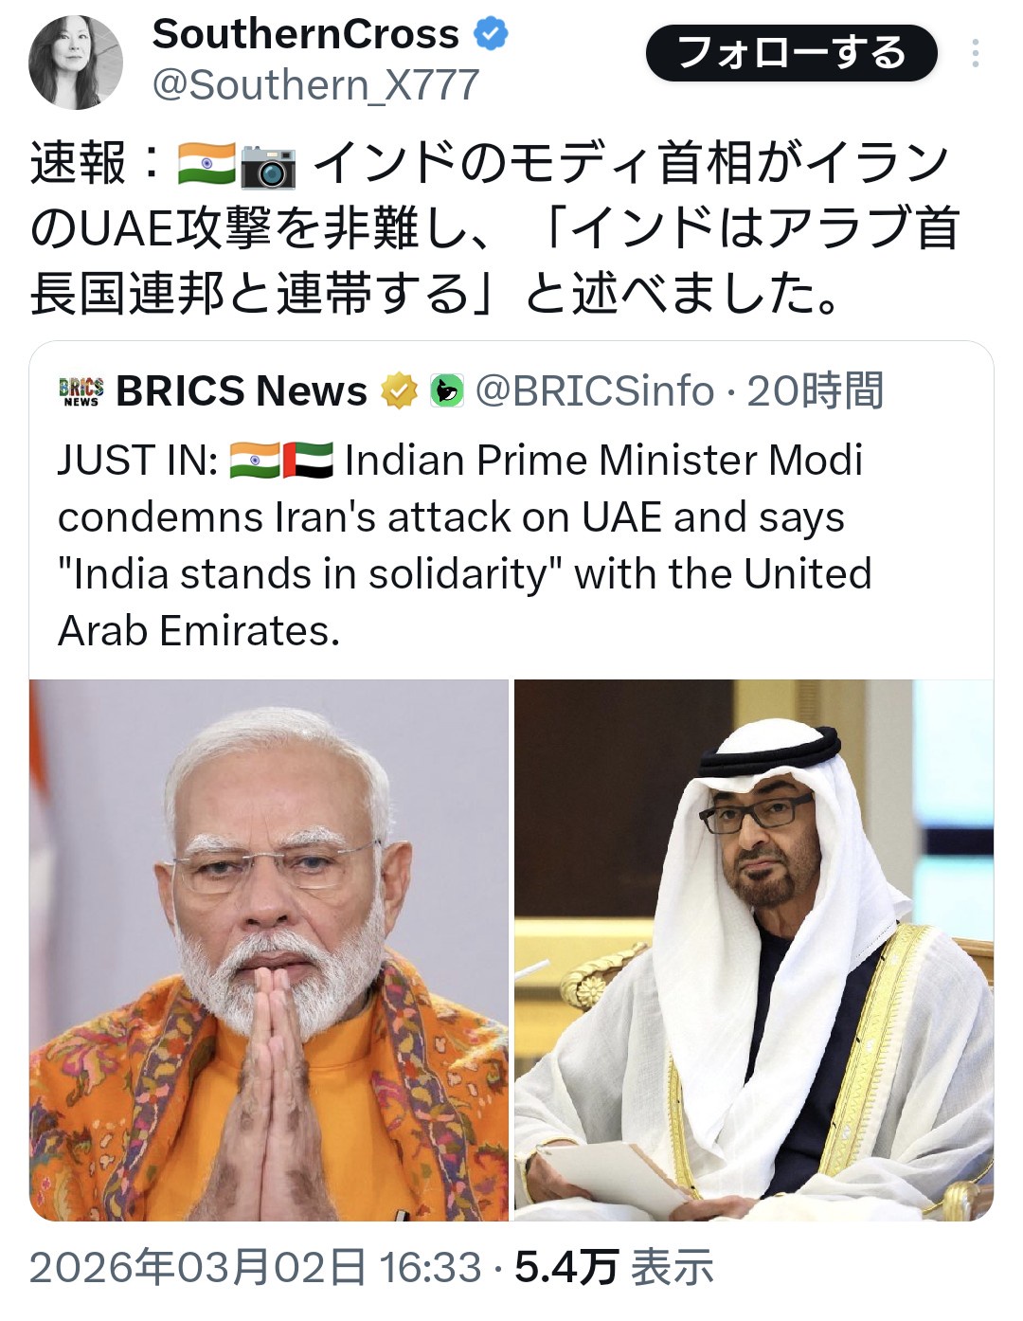Screen dimensions: 1023x1321
Task: Click the BRICS News account name
Action: (242, 390)
